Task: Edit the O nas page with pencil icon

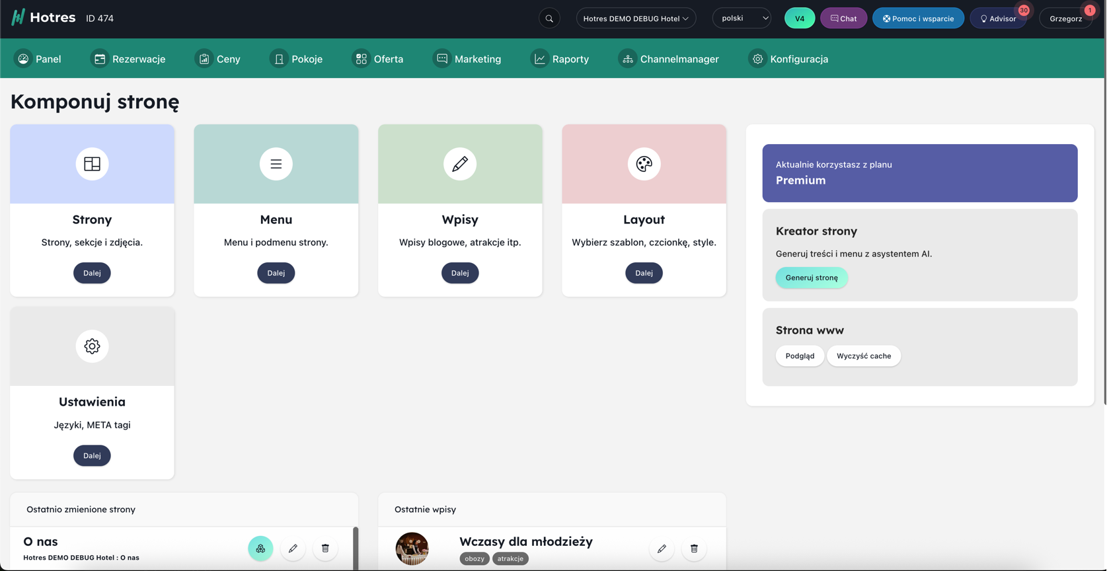Action: 293,549
